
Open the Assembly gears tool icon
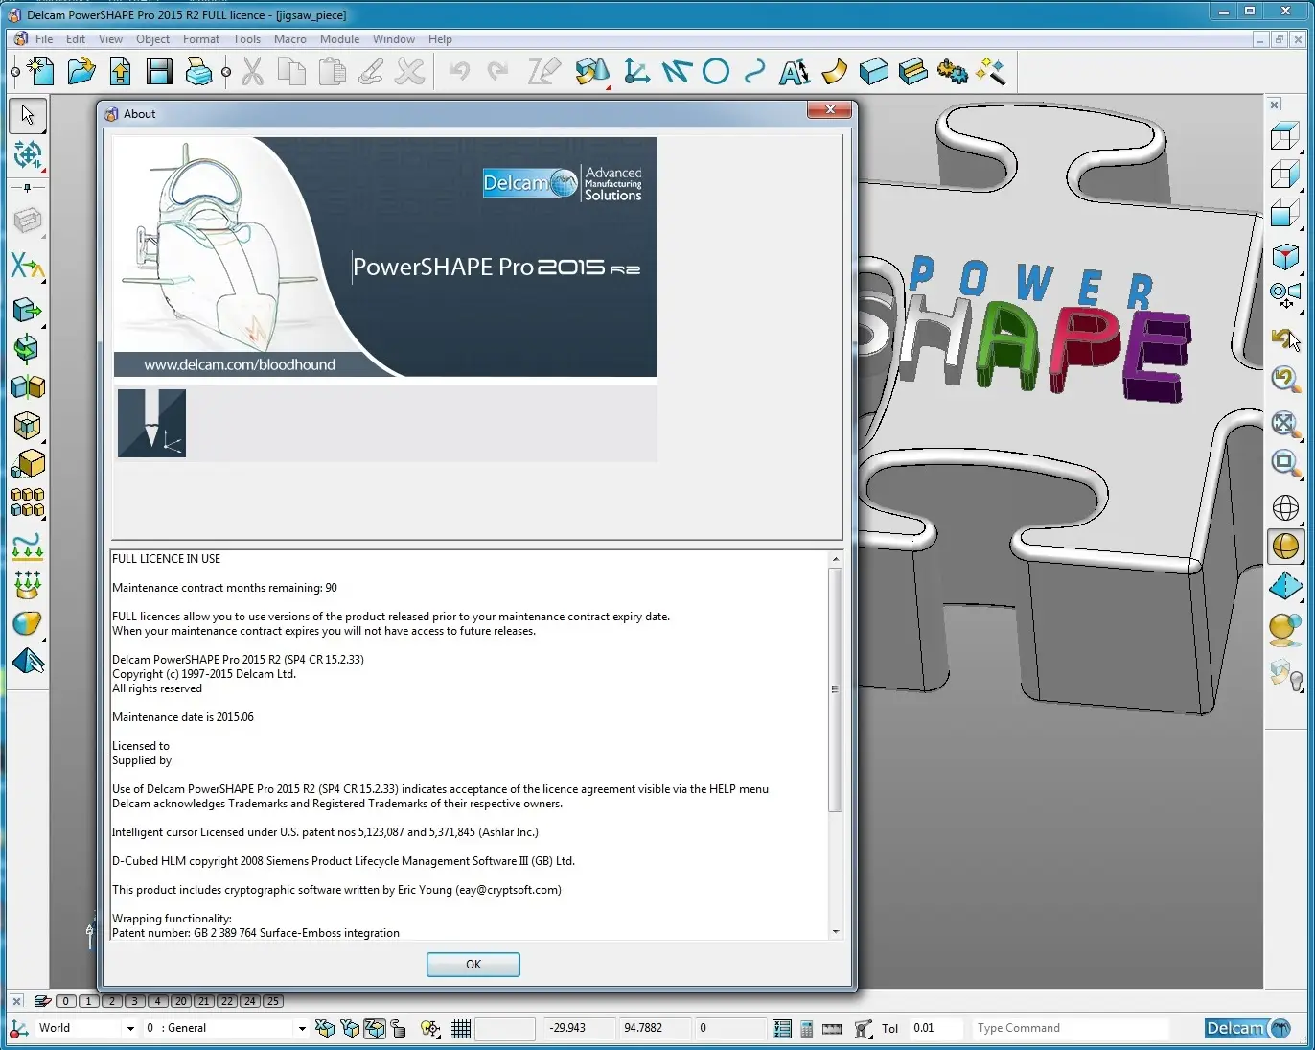[952, 72]
